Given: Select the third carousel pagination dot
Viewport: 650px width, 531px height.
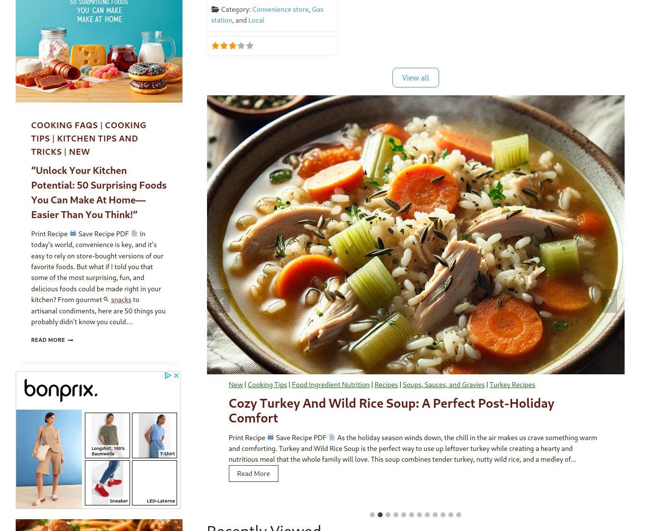Looking at the screenshot, I should [388, 515].
